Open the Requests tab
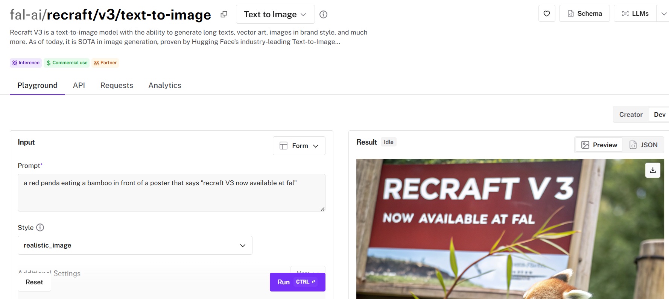The image size is (669, 299). 117,85
